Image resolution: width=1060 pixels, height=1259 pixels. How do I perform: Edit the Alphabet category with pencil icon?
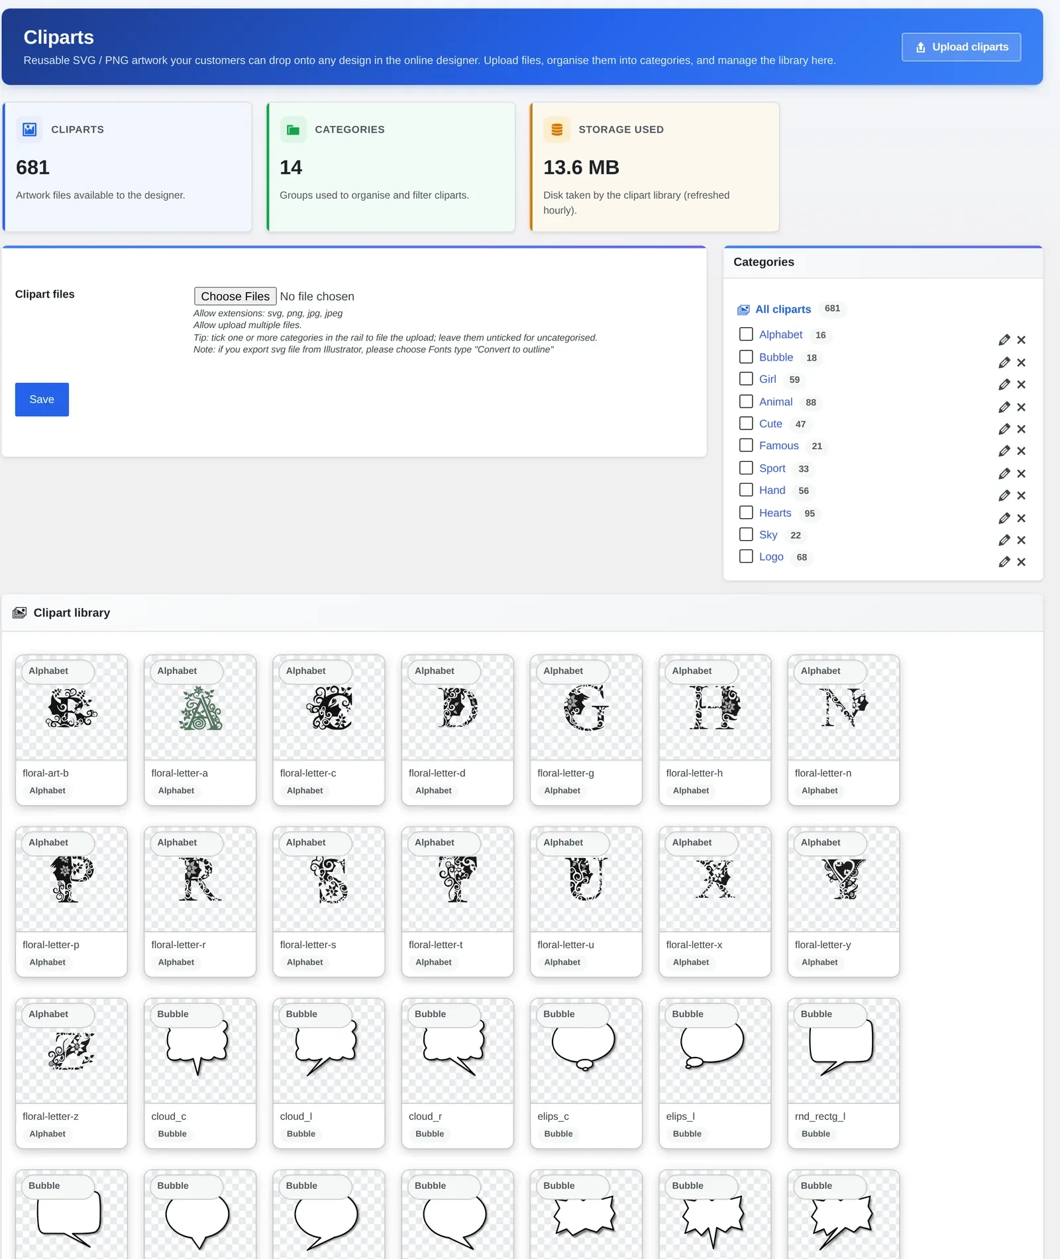click(1004, 340)
